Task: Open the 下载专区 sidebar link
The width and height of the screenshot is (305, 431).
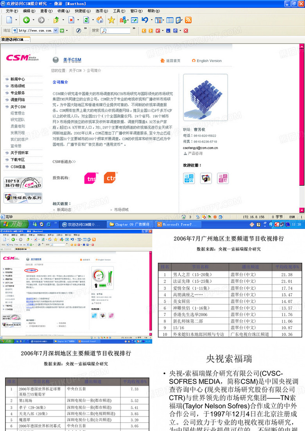Action: [18, 160]
